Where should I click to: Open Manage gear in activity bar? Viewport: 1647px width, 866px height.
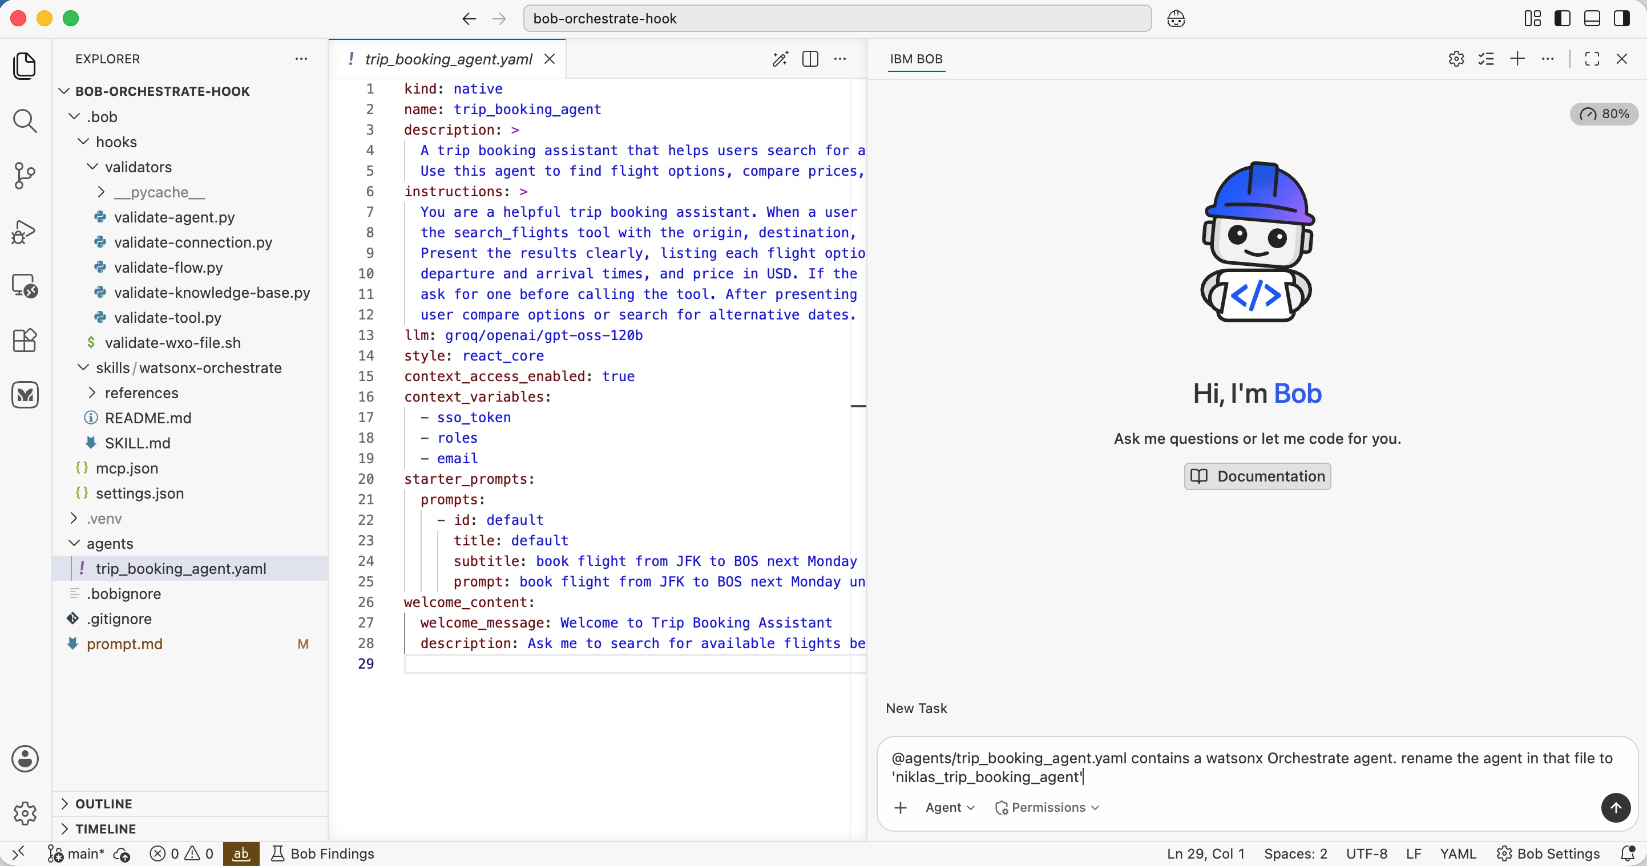(25, 814)
